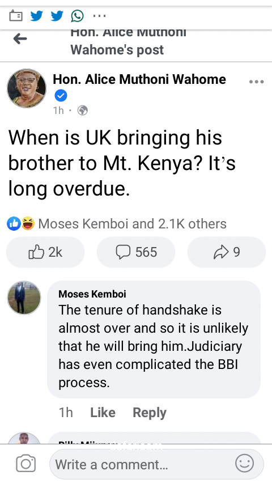Tap the camera icon to attach photo
This screenshot has width=272, height=484.
pyautogui.click(x=26, y=464)
